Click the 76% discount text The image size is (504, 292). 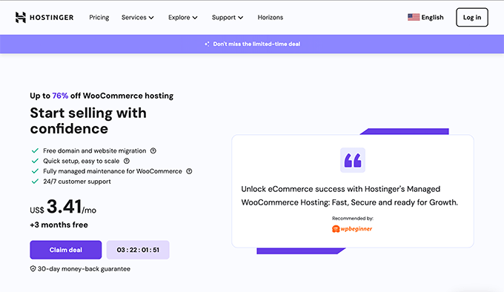(x=60, y=96)
